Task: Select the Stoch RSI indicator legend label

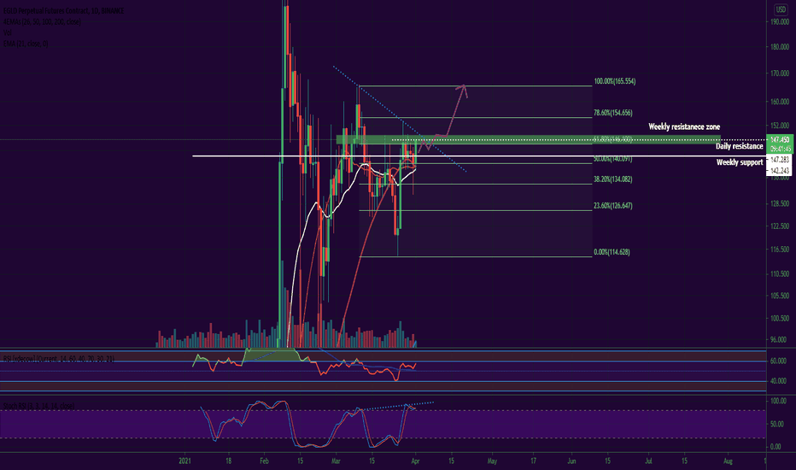Action: (39, 405)
